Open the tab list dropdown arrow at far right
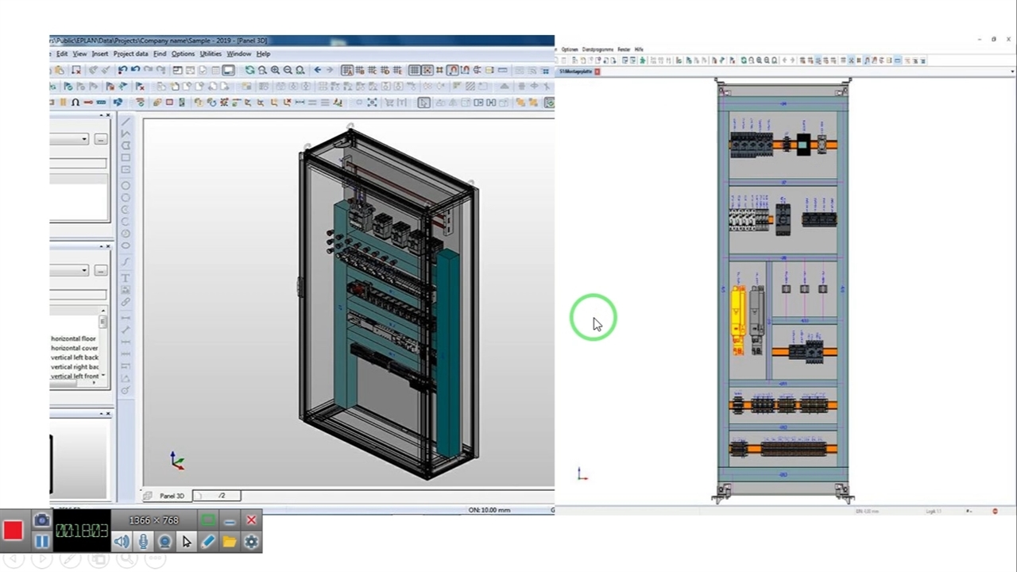Screen dimensions: 1017x572 pos(1012,71)
